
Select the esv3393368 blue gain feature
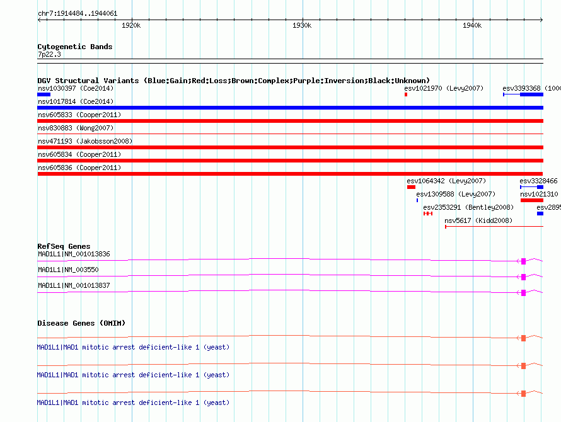523,94
